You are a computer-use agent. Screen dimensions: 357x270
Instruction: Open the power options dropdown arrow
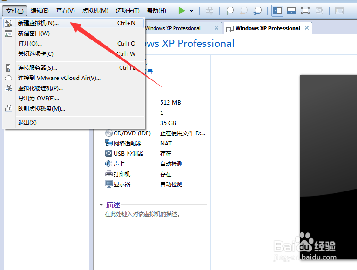pyautogui.click(x=191, y=11)
